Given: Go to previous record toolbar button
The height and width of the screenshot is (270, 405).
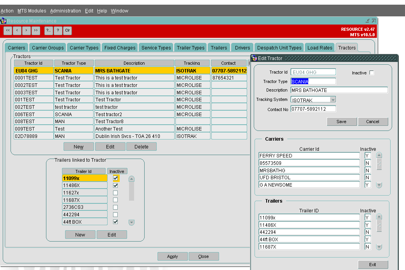Looking at the screenshot, I should [x=17, y=30].
